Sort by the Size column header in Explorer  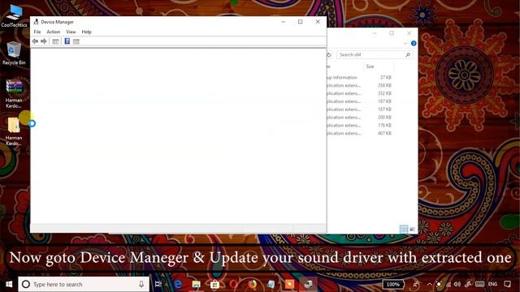(x=378, y=67)
